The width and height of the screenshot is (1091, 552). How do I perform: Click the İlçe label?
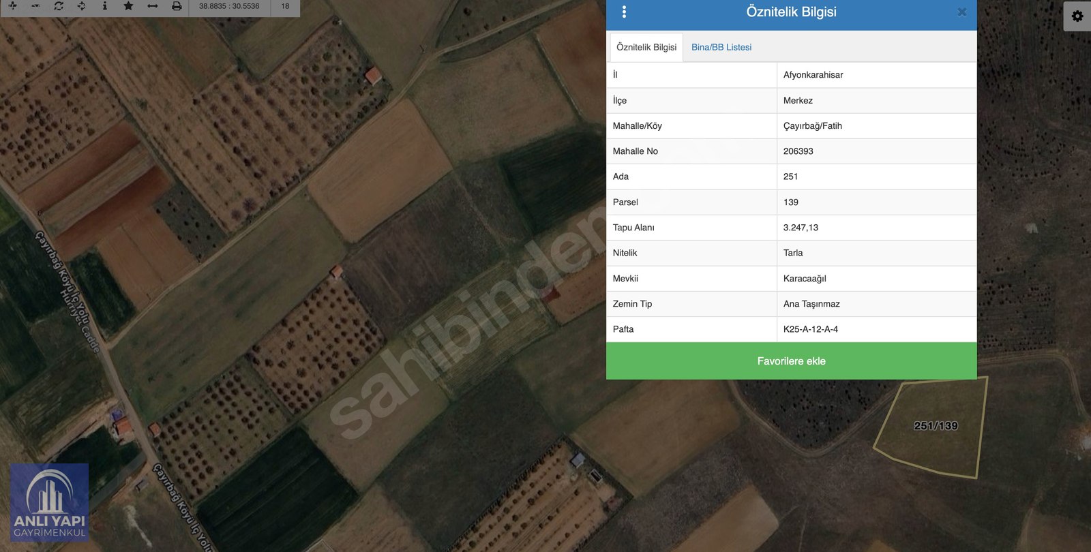tap(620, 100)
